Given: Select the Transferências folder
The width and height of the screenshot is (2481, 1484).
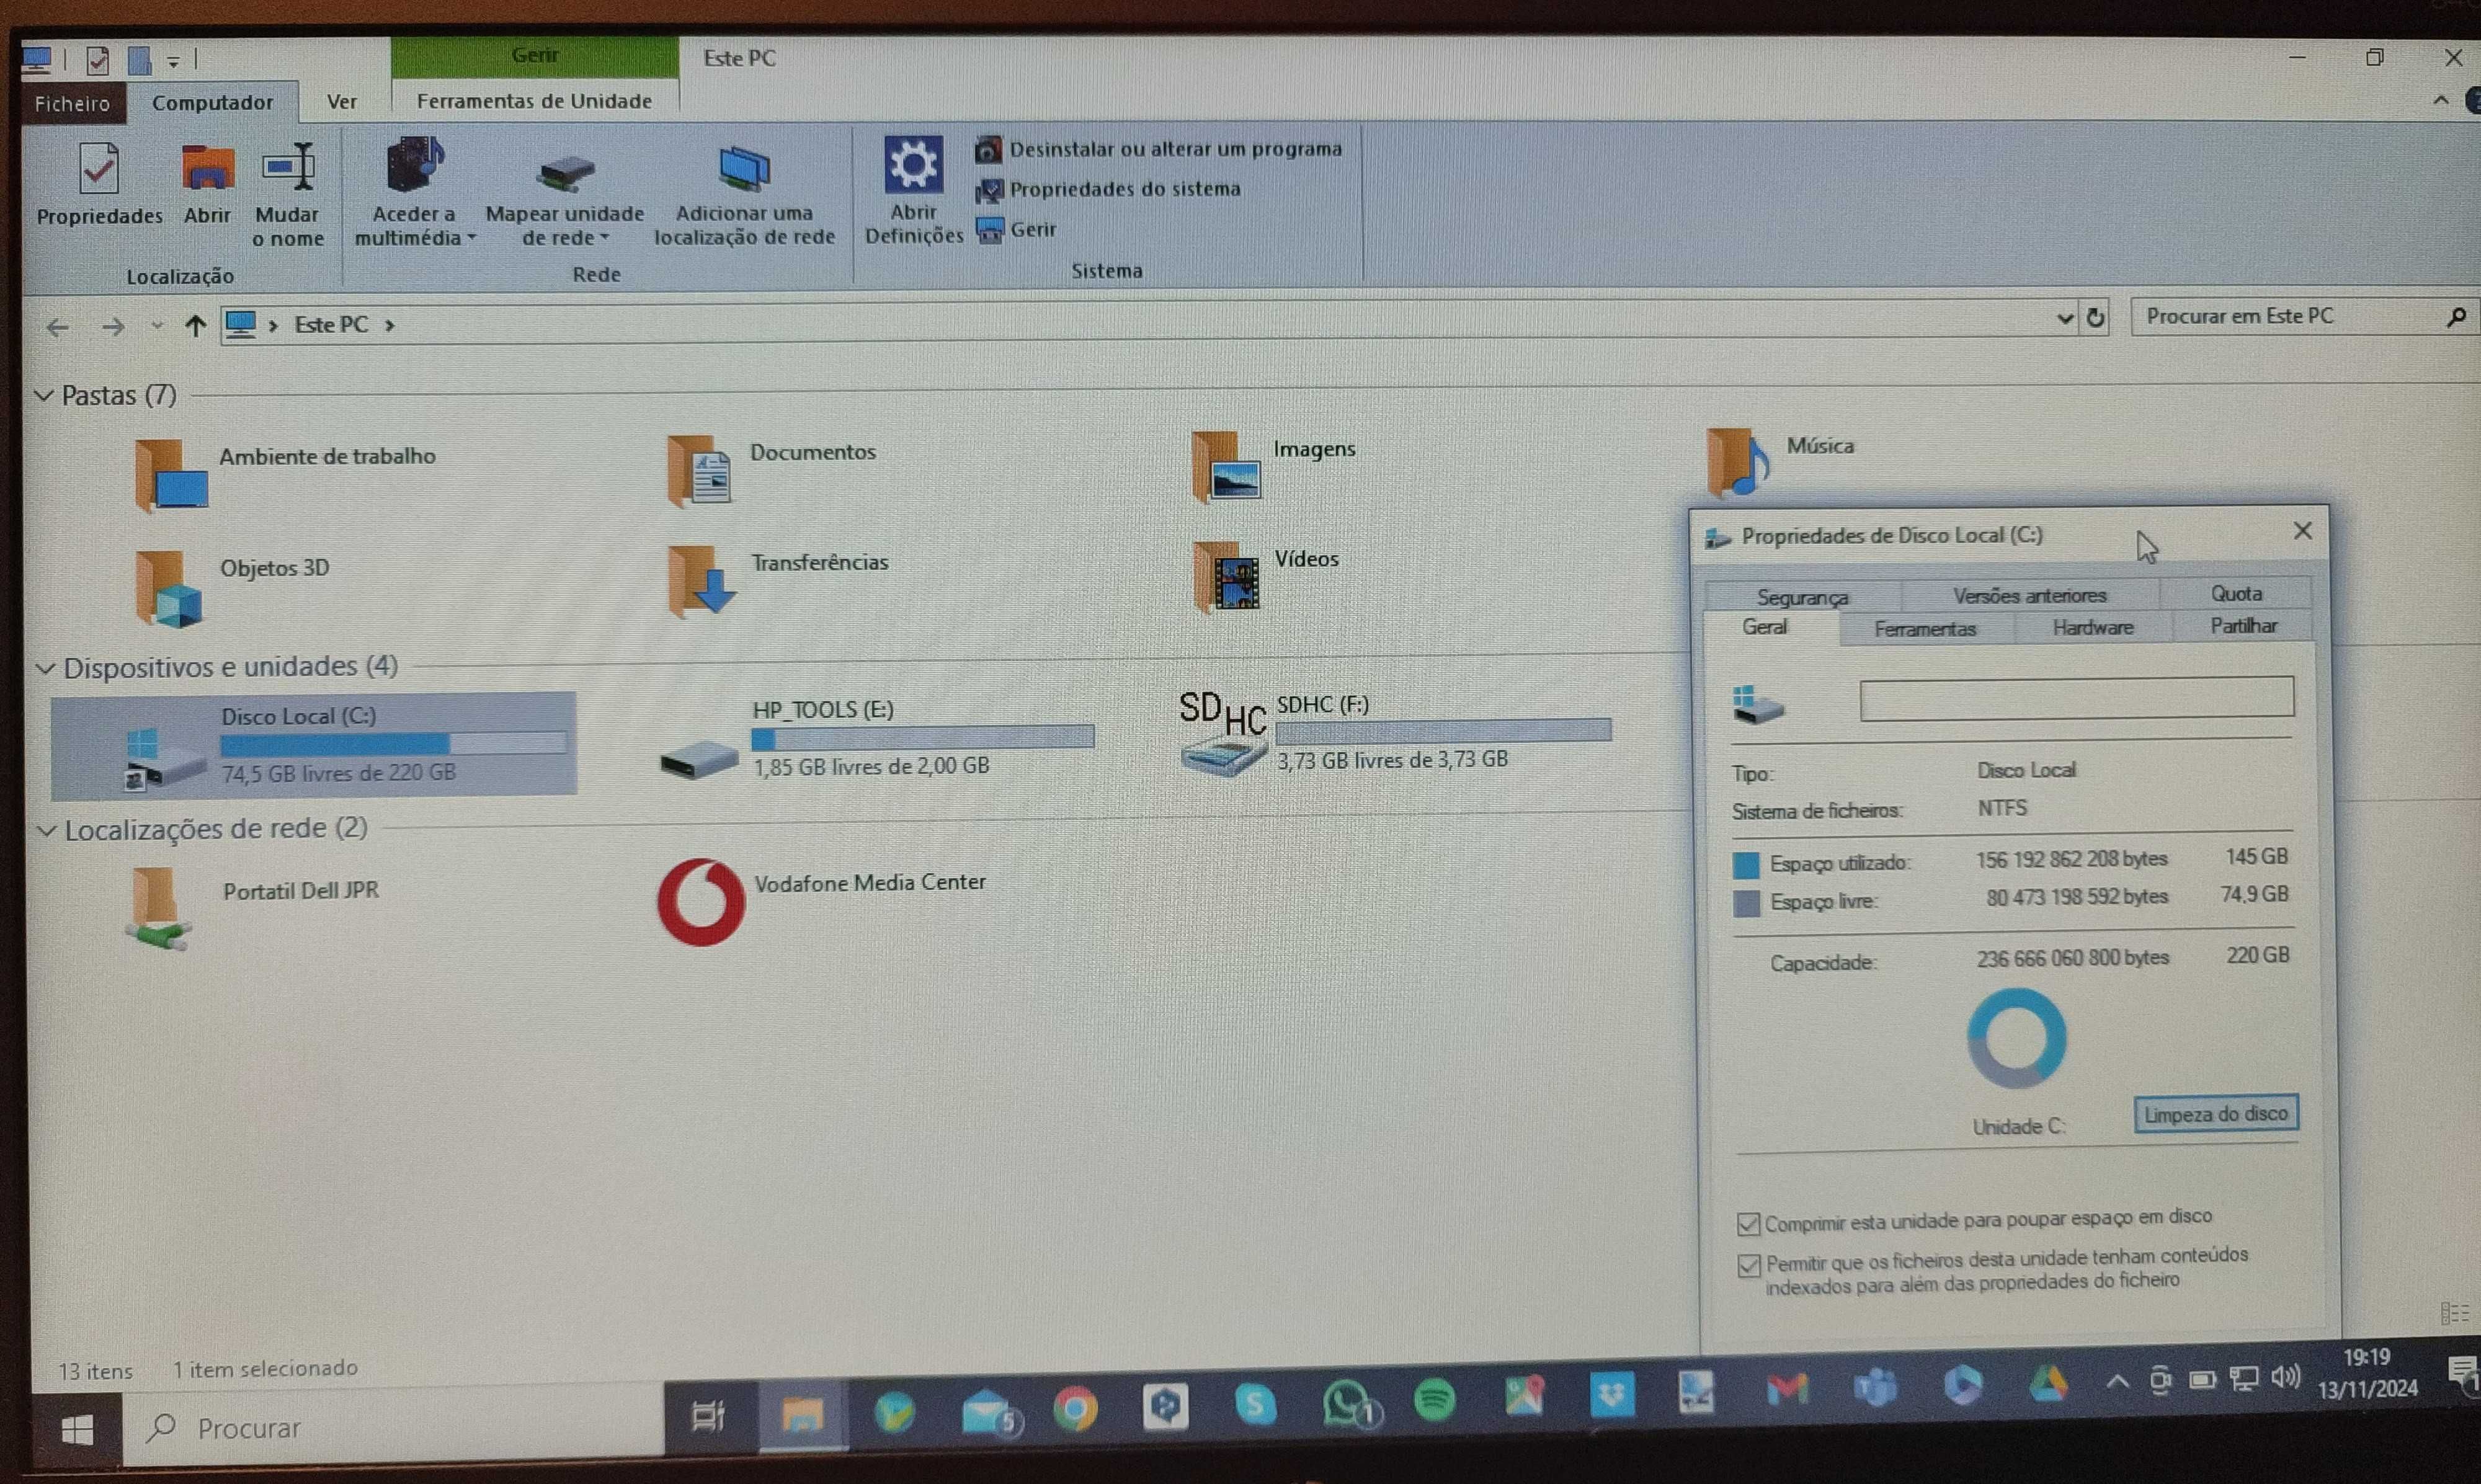Looking at the screenshot, I should (778, 582).
